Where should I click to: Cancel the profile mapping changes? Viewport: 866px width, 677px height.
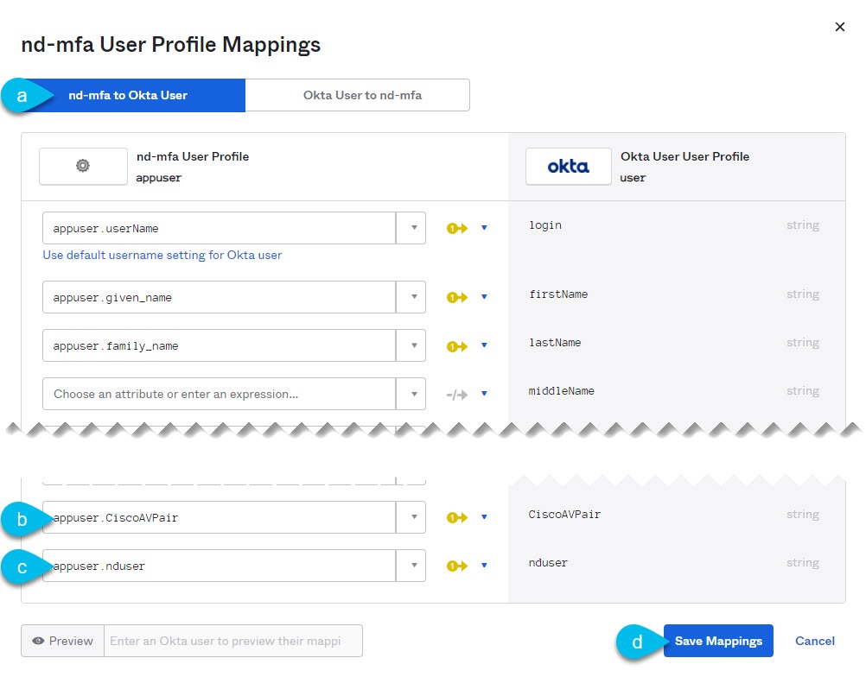click(x=815, y=641)
